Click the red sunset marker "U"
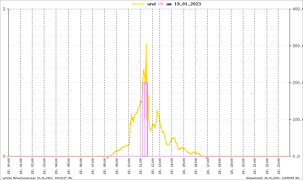The height and width of the screenshot is (180, 303). pyautogui.click(x=207, y=158)
